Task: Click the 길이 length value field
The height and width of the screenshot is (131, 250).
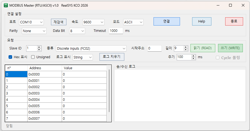Action: tap(179, 48)
